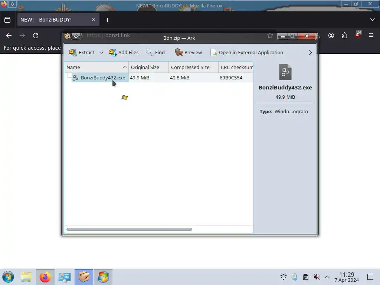This screenshot has height=285, width=380.
Task: Click the Ark window menu icon in titlebar
Action: coord(67,36)
